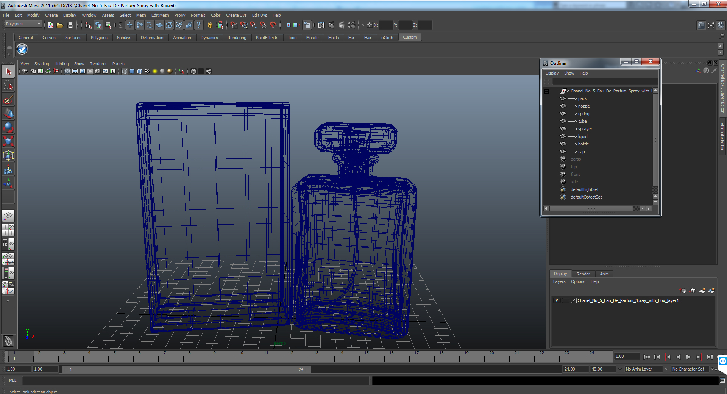Choose the Universal Manipulator tool

(8, 155)
